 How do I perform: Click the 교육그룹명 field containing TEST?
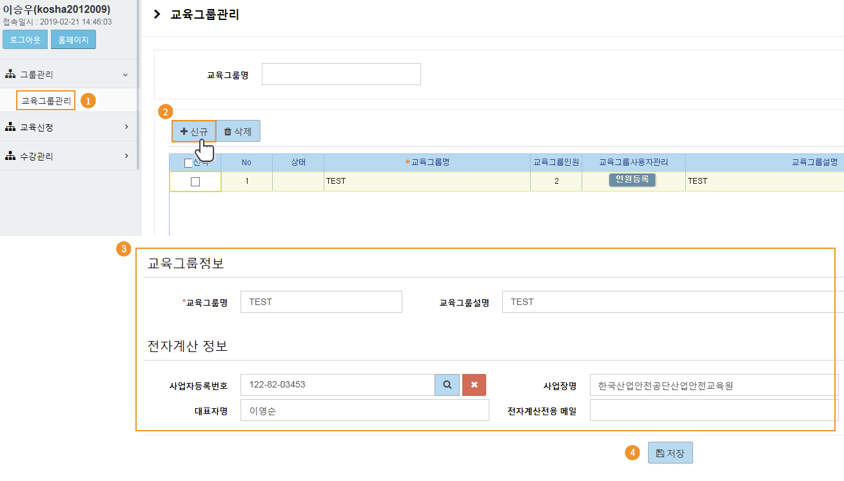pos(321,302)
